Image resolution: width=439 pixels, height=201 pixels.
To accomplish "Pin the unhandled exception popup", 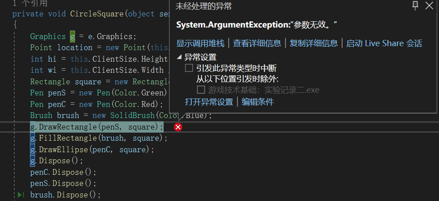I will pyautogui.click(x=415, y=6).
